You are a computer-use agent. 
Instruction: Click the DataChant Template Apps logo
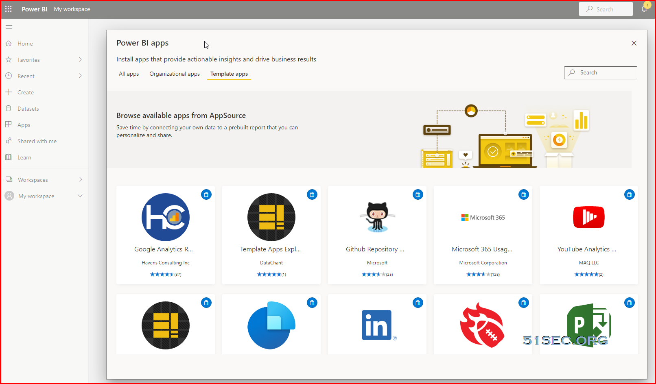point(271,217)
